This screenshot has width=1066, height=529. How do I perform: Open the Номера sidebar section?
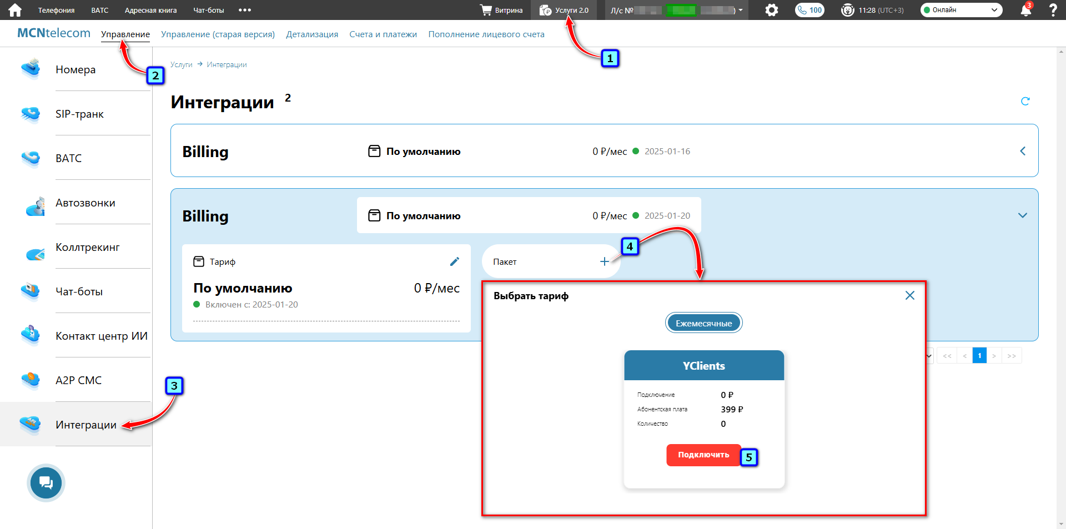pyautogui.click(x=76, y=69)
